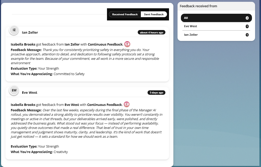
Task: Switch to Sent Feedback view
Action: (x=154, y=14)
